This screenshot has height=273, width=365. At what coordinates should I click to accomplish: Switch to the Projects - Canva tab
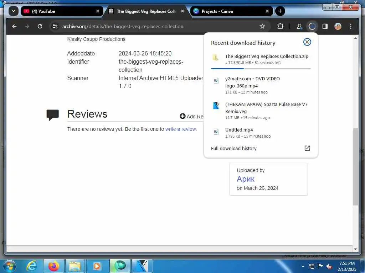click(x=232, y=11)
